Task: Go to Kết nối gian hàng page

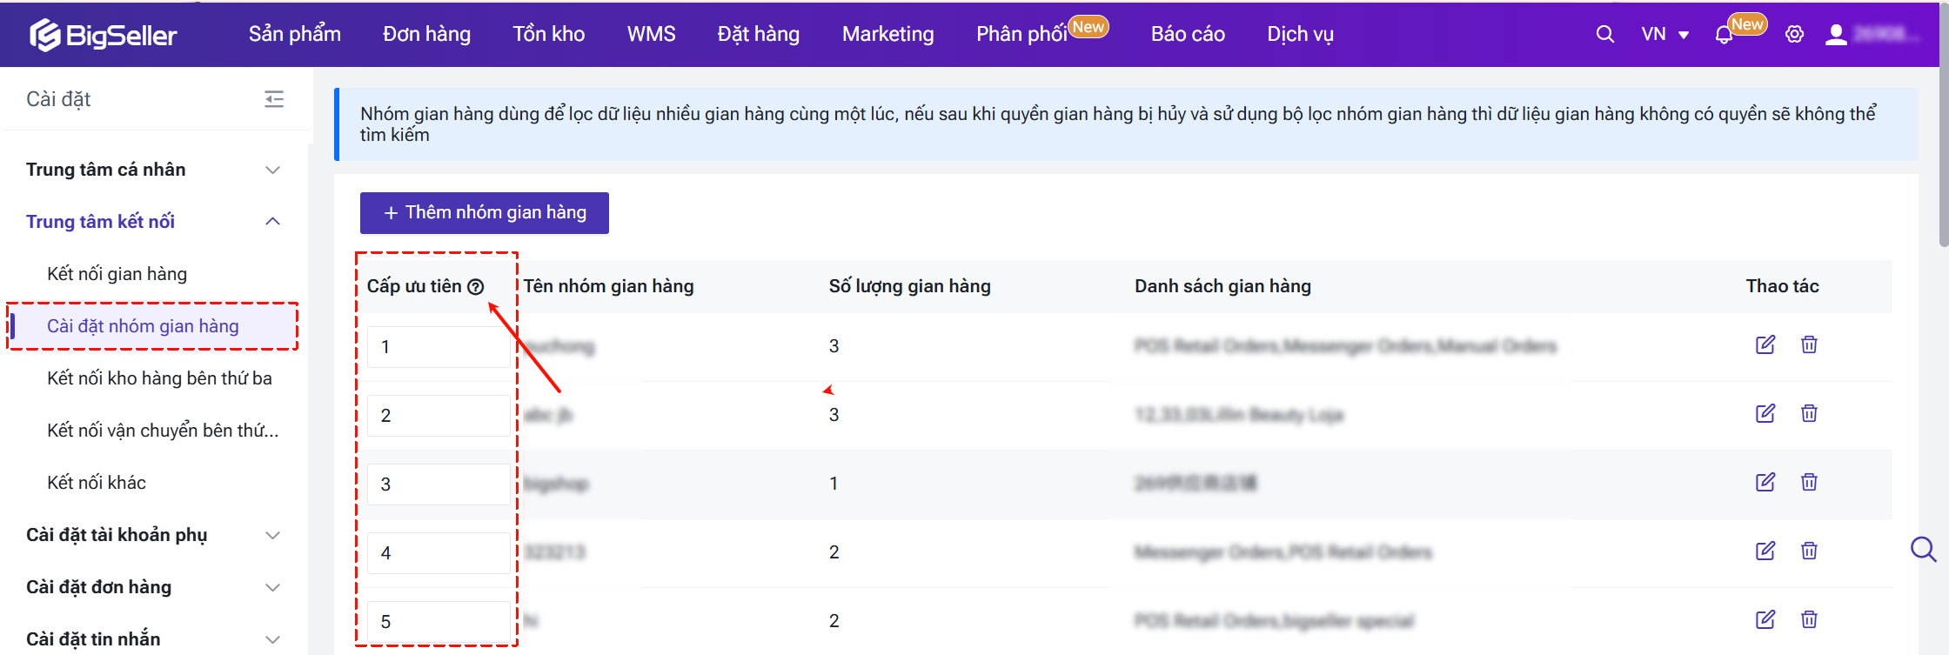Action: click(x=117, y=274)
